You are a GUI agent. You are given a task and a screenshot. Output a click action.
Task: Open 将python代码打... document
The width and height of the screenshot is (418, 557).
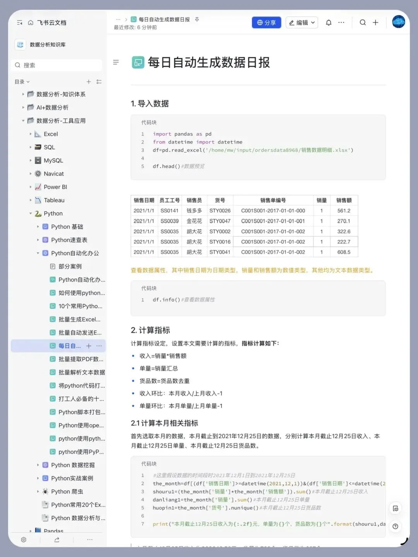click(x=82, y=386)
